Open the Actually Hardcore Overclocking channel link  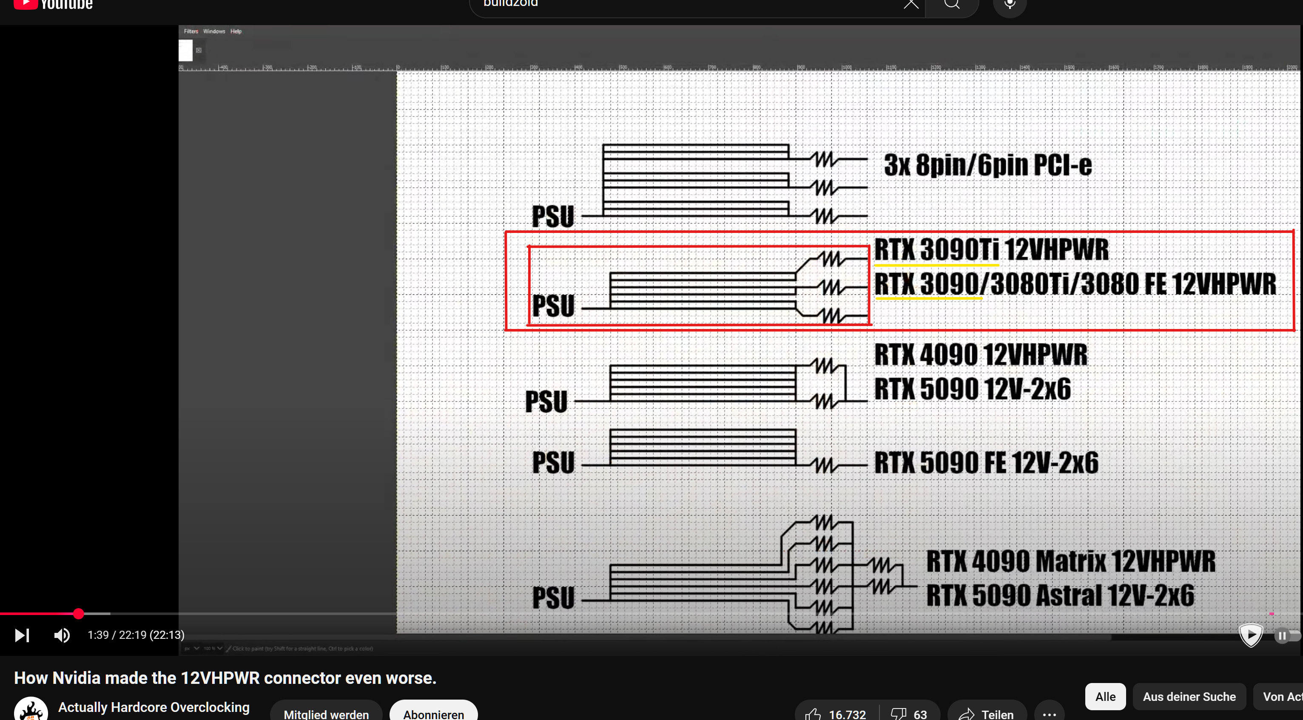[x=154, y=707]
